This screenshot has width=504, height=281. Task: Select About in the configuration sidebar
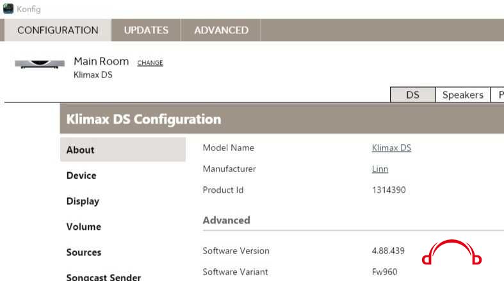click(x=123, y=150)
